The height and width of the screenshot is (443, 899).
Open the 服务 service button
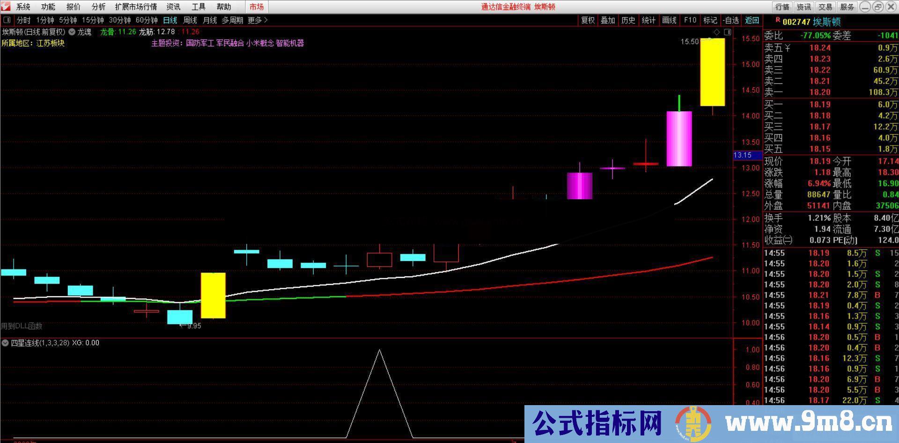847,7
